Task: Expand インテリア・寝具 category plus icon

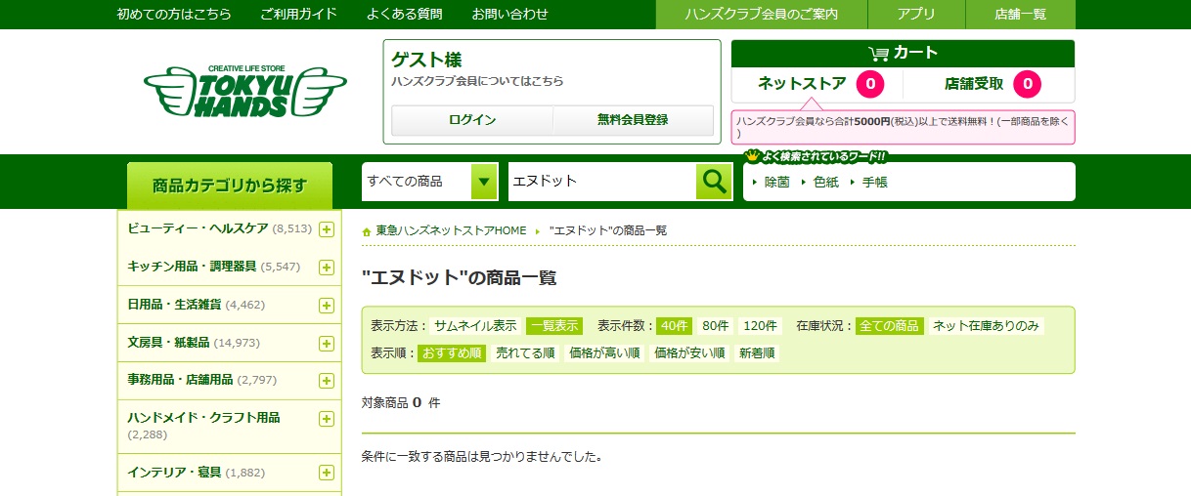Action: point(327,474)
